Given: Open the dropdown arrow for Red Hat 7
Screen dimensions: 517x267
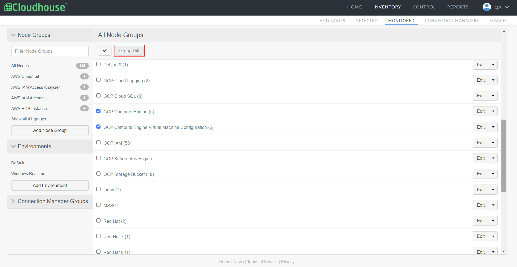Looking at the screenshot, I should click(493, 236).
